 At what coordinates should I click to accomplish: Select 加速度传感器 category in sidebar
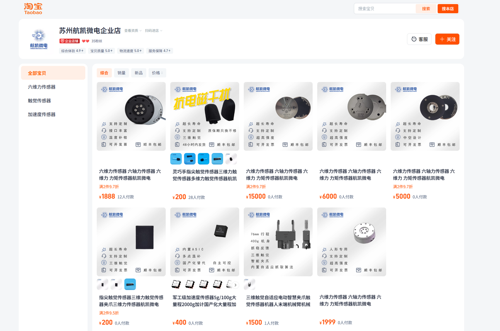(x=53, y=114)
